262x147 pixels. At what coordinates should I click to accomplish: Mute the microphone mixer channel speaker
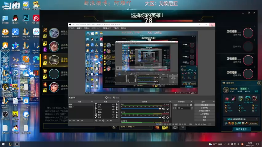click(x=163, y=117)
